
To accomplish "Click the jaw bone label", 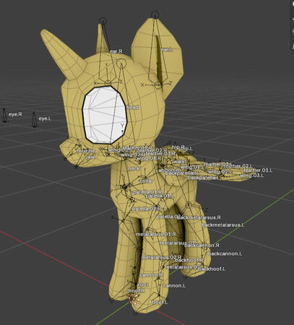I will (90, 157).
